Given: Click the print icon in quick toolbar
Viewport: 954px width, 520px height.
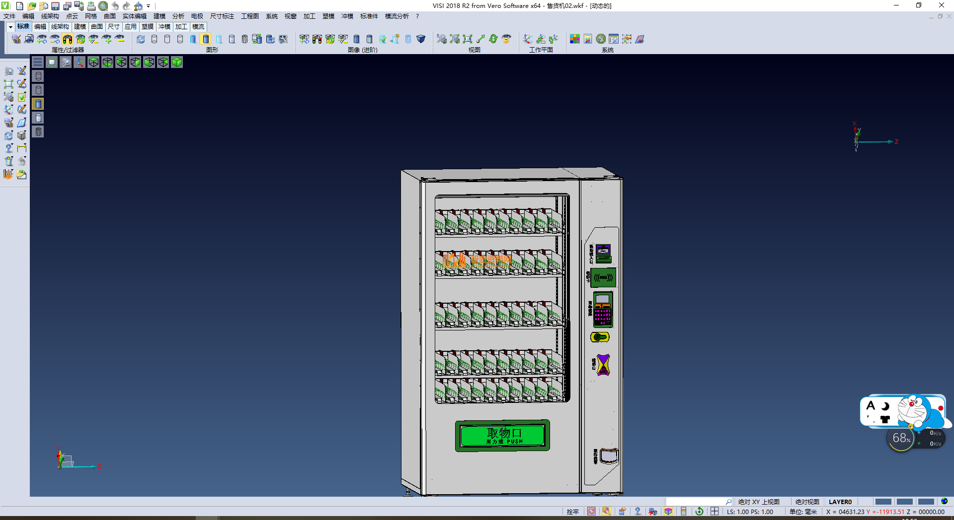Looking at the screenshot, I should point(91,6).
